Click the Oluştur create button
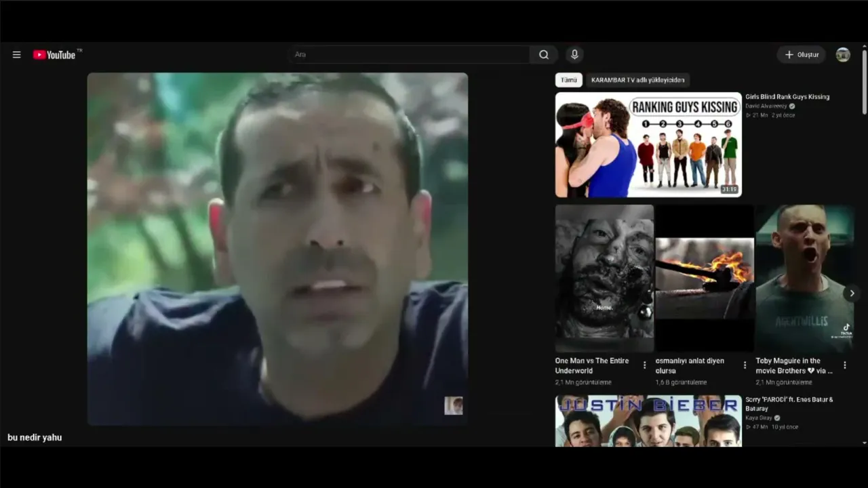 click(x=802, y=55)
